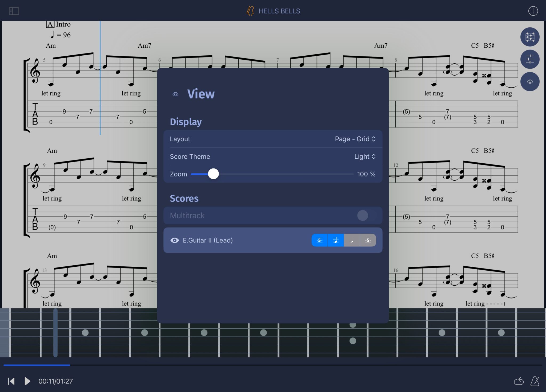Deselect the tablature display mode for E.Guitar II
The width and height of the screenshot is (546, 392).
(x=319, y=240)
